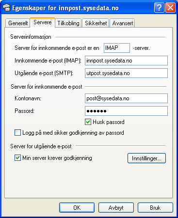Click the Servere tab
Viewport: 178px width, 218px height.
pos(43,22)
